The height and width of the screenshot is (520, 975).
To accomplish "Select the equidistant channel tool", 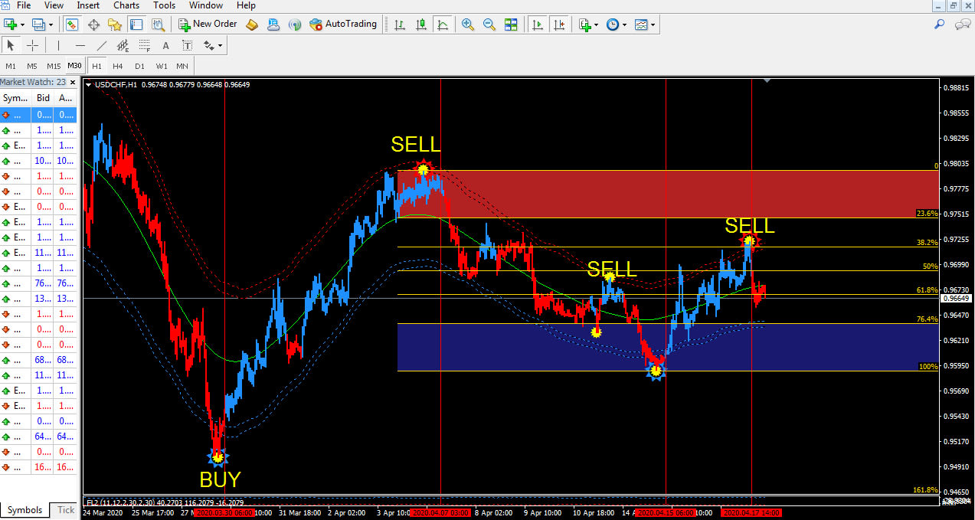I will coord(123,46).
